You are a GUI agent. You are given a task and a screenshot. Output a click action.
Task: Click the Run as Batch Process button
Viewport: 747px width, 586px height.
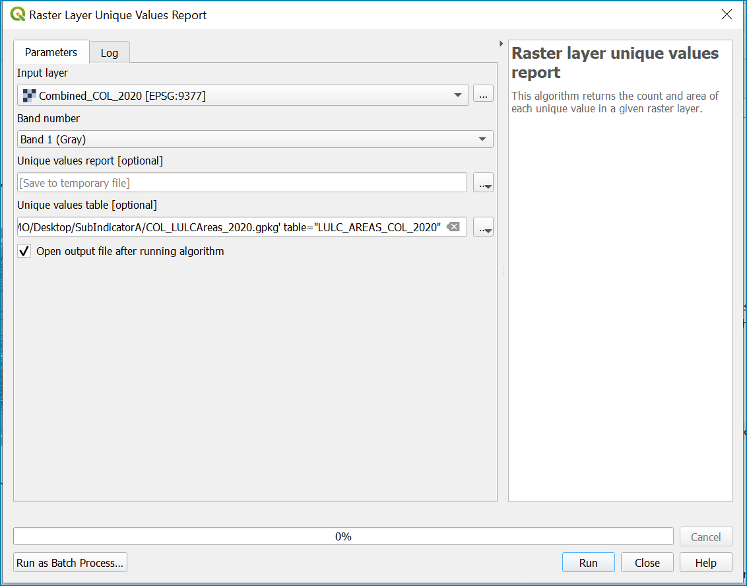pyautogui.click(x=70, y=563)
